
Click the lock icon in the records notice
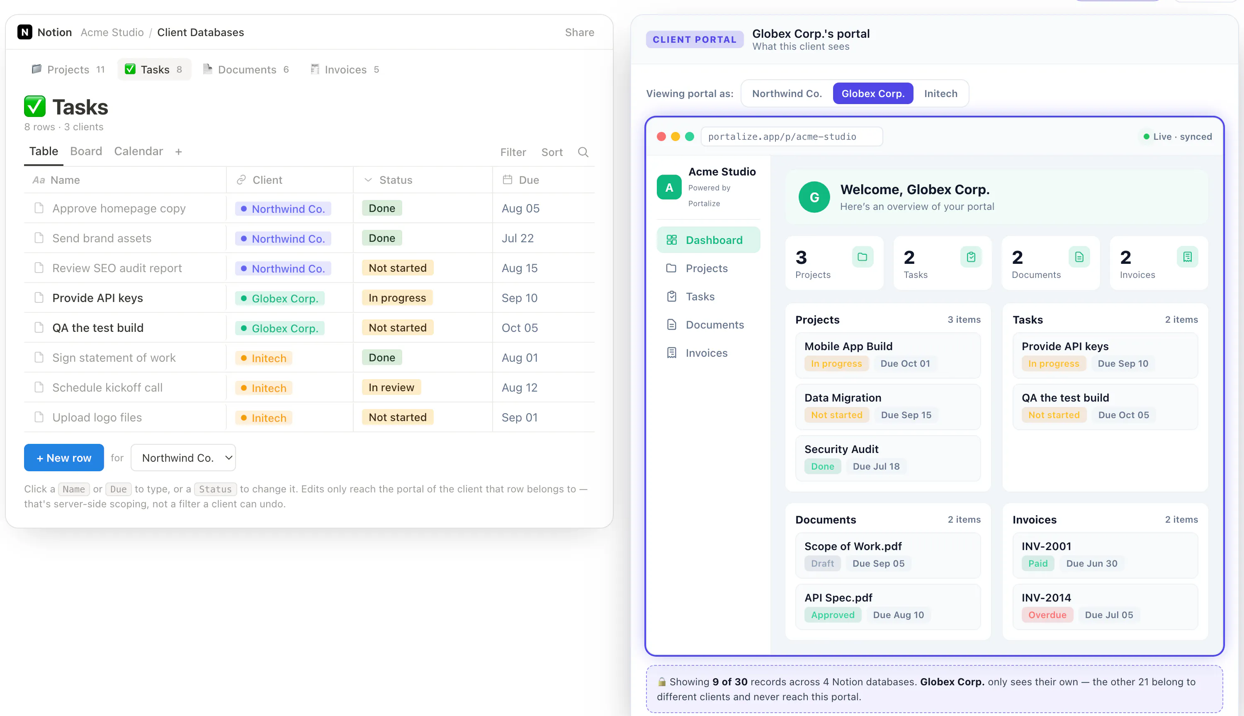(x=661, y=682)
